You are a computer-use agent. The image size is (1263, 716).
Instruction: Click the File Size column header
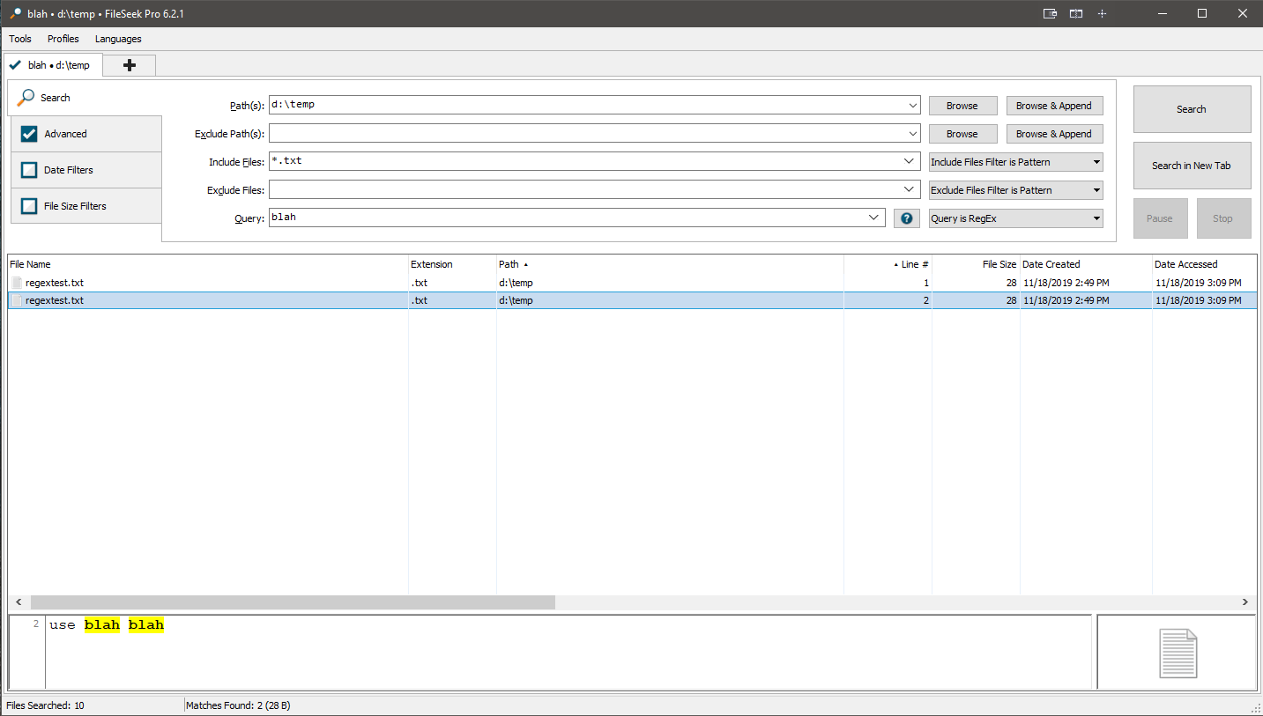tap(999, 264)
